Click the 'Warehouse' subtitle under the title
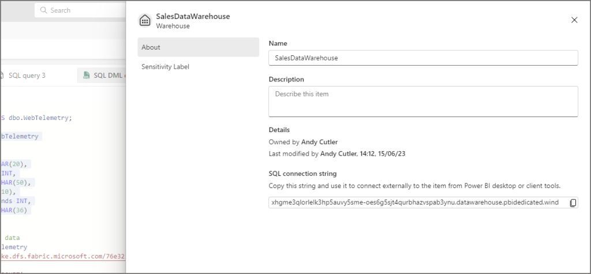The image size is (591, 274). (x=173, y=26)
